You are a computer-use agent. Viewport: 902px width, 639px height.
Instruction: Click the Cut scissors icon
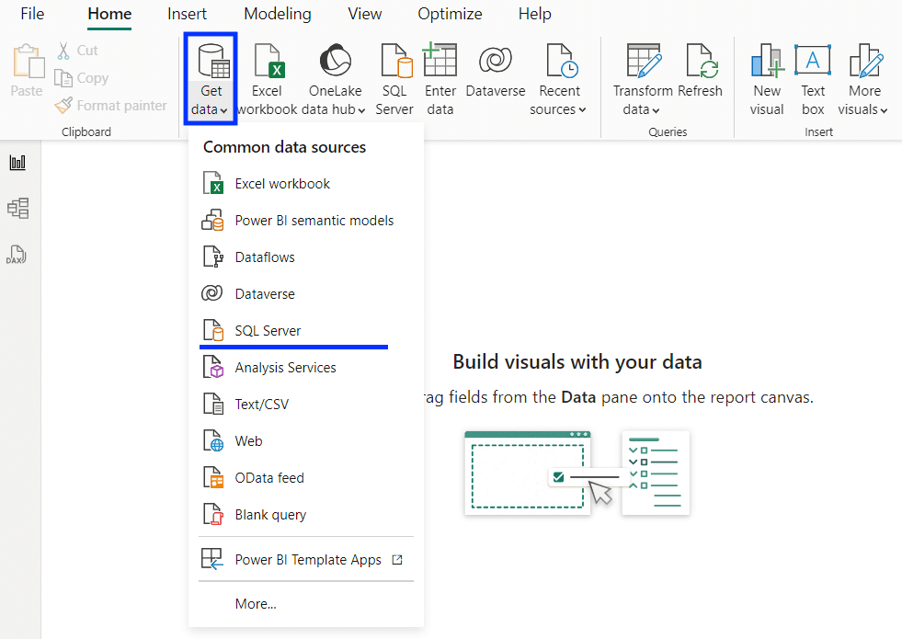pos(63,51)
